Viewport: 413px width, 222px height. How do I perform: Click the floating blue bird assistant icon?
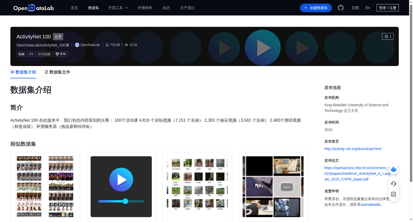(394, 169)
